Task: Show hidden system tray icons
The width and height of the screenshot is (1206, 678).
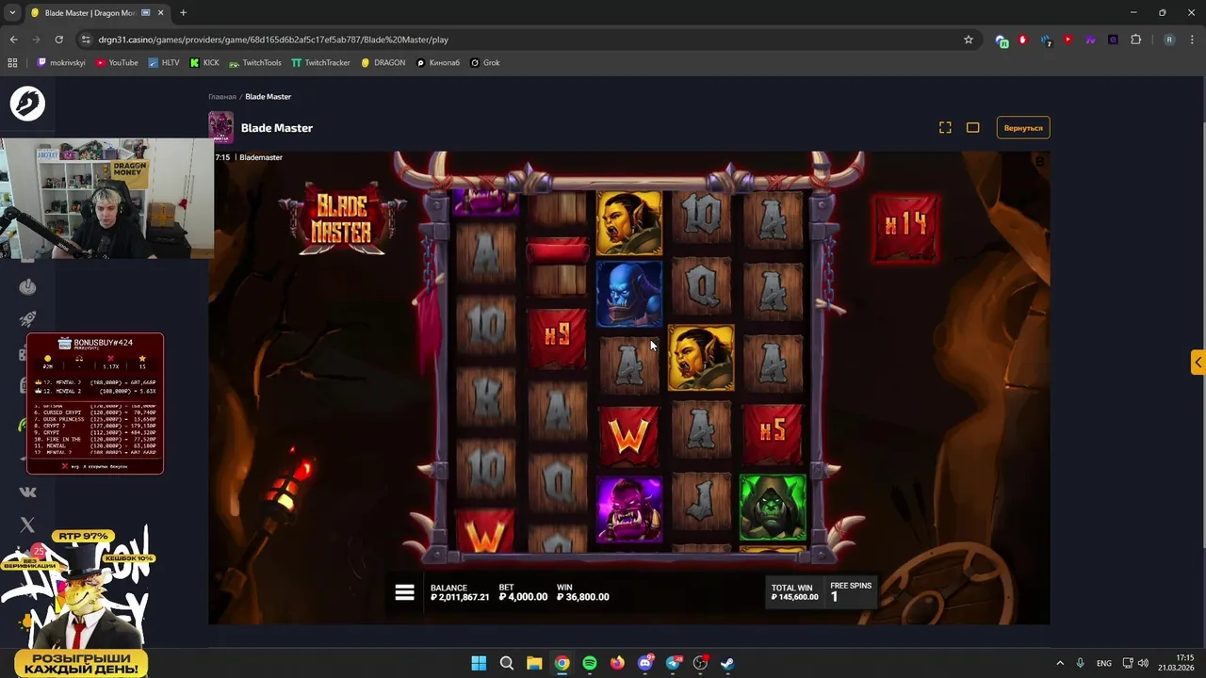Action: (1059, 663)
